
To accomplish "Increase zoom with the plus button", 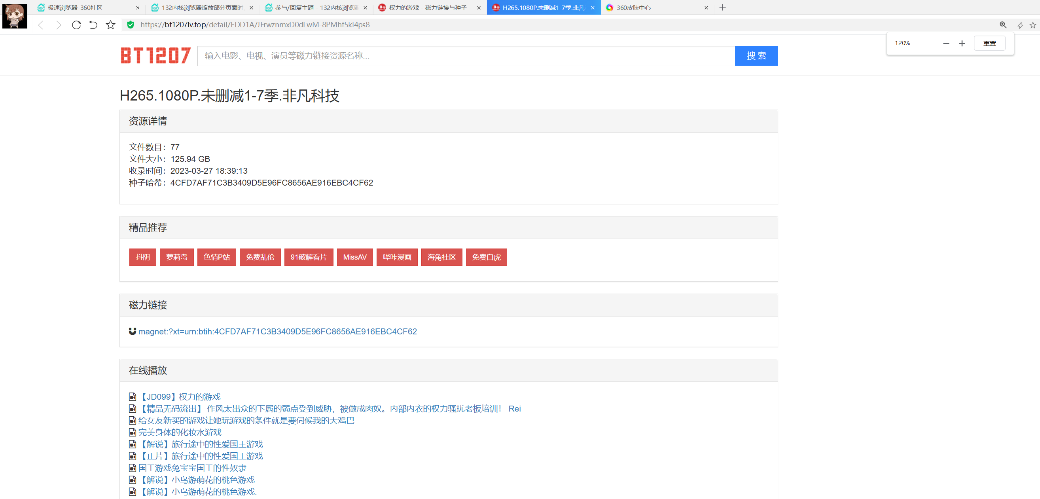I will (x=962, y=43).
